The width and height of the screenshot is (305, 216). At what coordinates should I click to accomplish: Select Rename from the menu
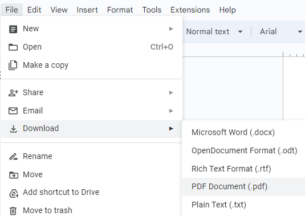click(x=91, y=156)
